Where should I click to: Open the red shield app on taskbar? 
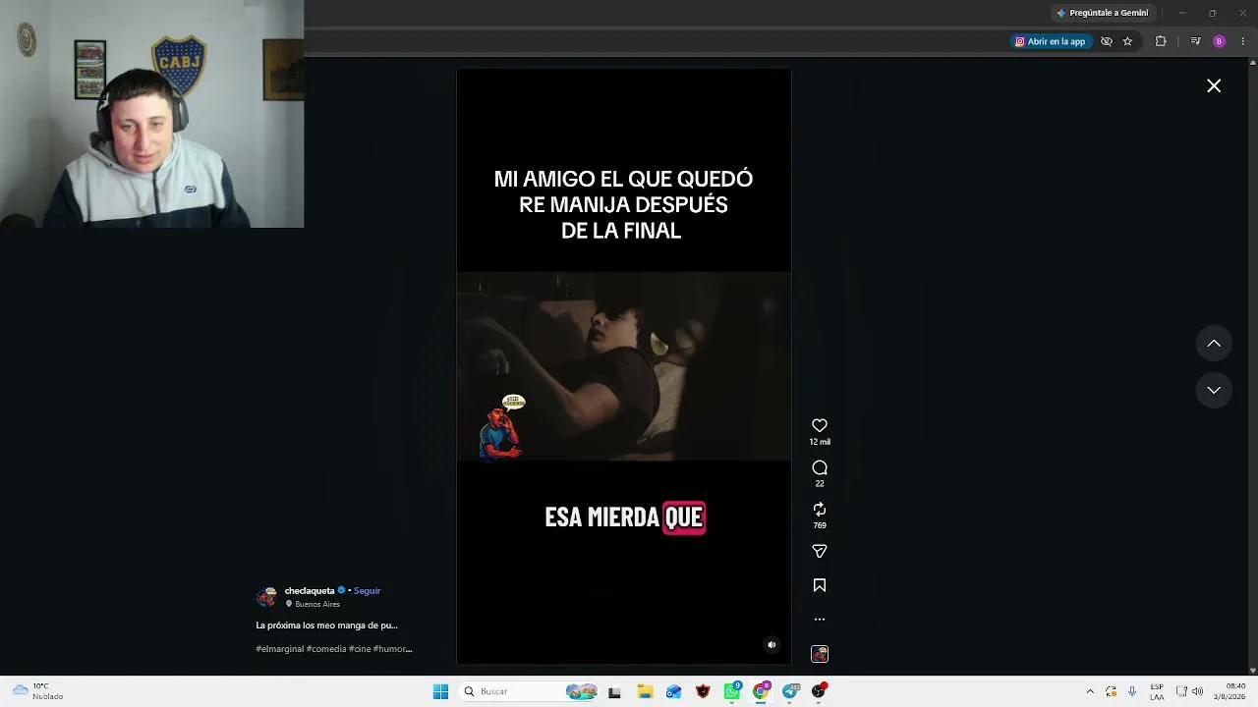point(703,691)
